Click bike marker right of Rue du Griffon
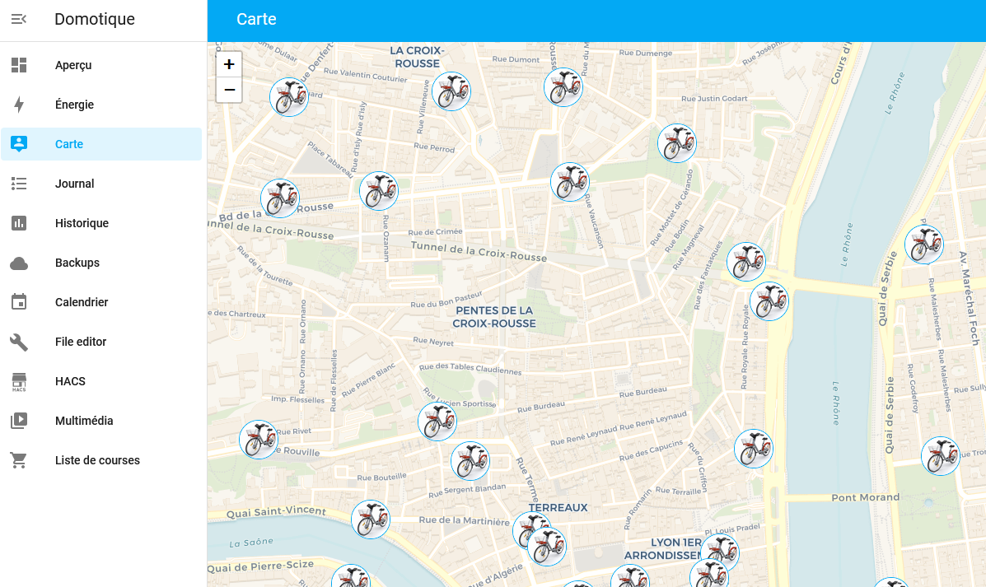 [754, 449]
